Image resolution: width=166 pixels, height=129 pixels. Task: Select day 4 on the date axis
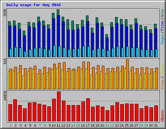point(25,125)
